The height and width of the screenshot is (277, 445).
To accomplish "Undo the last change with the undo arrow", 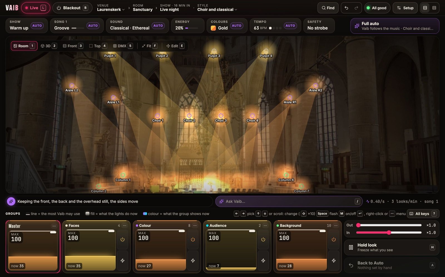I will (346, 8).
